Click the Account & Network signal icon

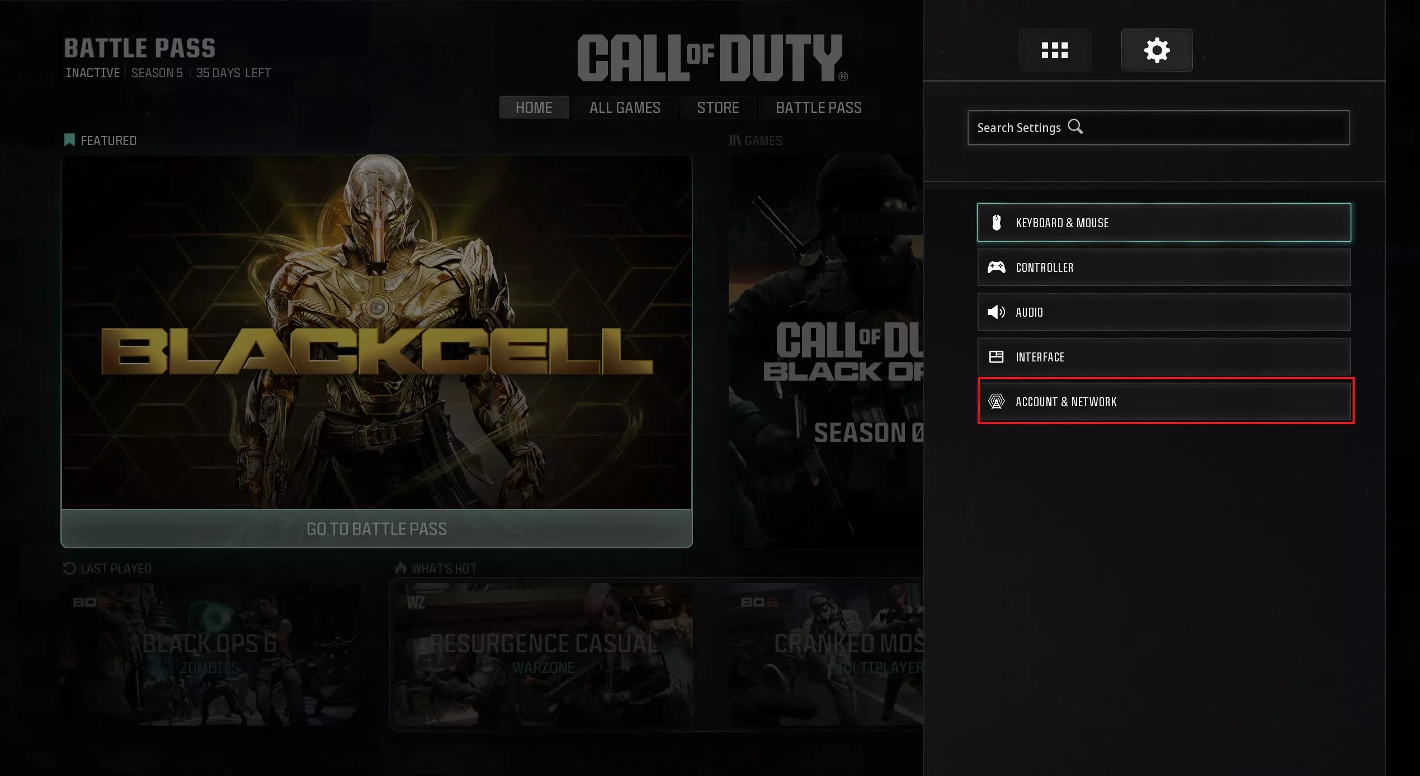[x=996, y=402]
